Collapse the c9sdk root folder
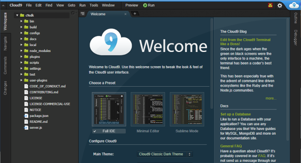The width and height of the screenshot is (301, 163). (17, 15)
